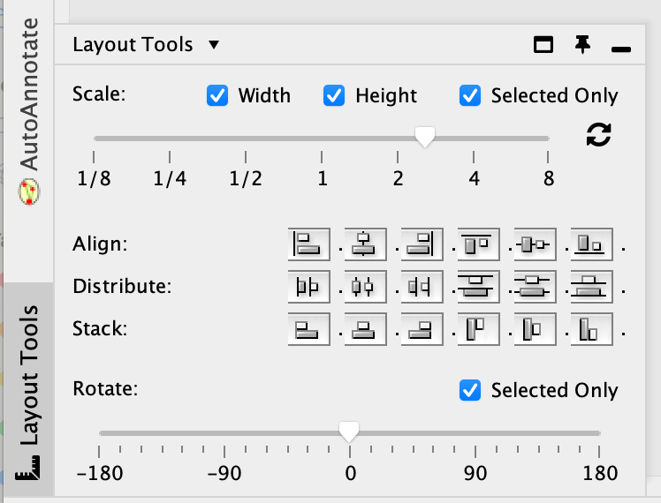Toggle Selected Only checkbox for Scale
This screenshot has height=503, width=661.
tap(470, 95)
